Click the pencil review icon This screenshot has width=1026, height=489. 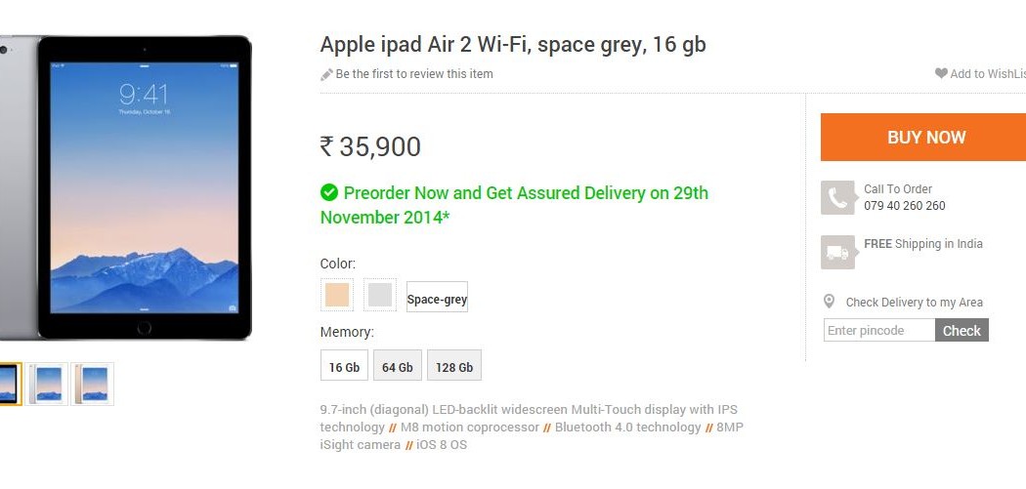326,75
